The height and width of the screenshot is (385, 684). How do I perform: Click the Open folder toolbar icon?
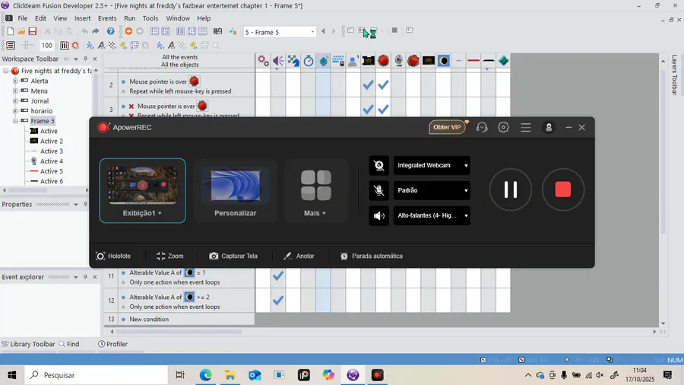[x=21, y=31]
